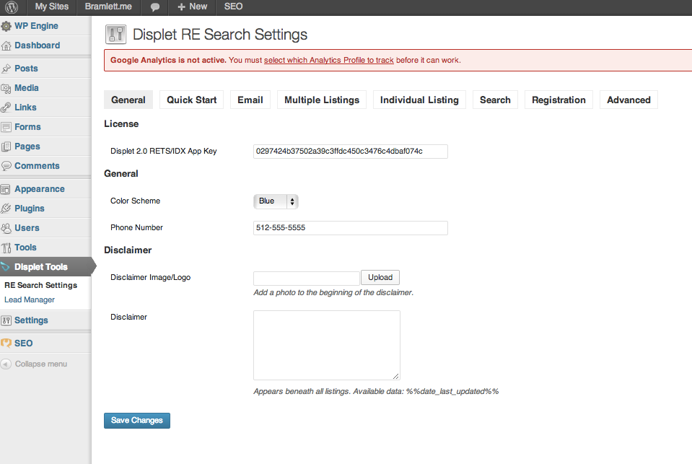Open the Forms menu item
Viewport: 692px width, 464px height.
(x=45, y=127)
